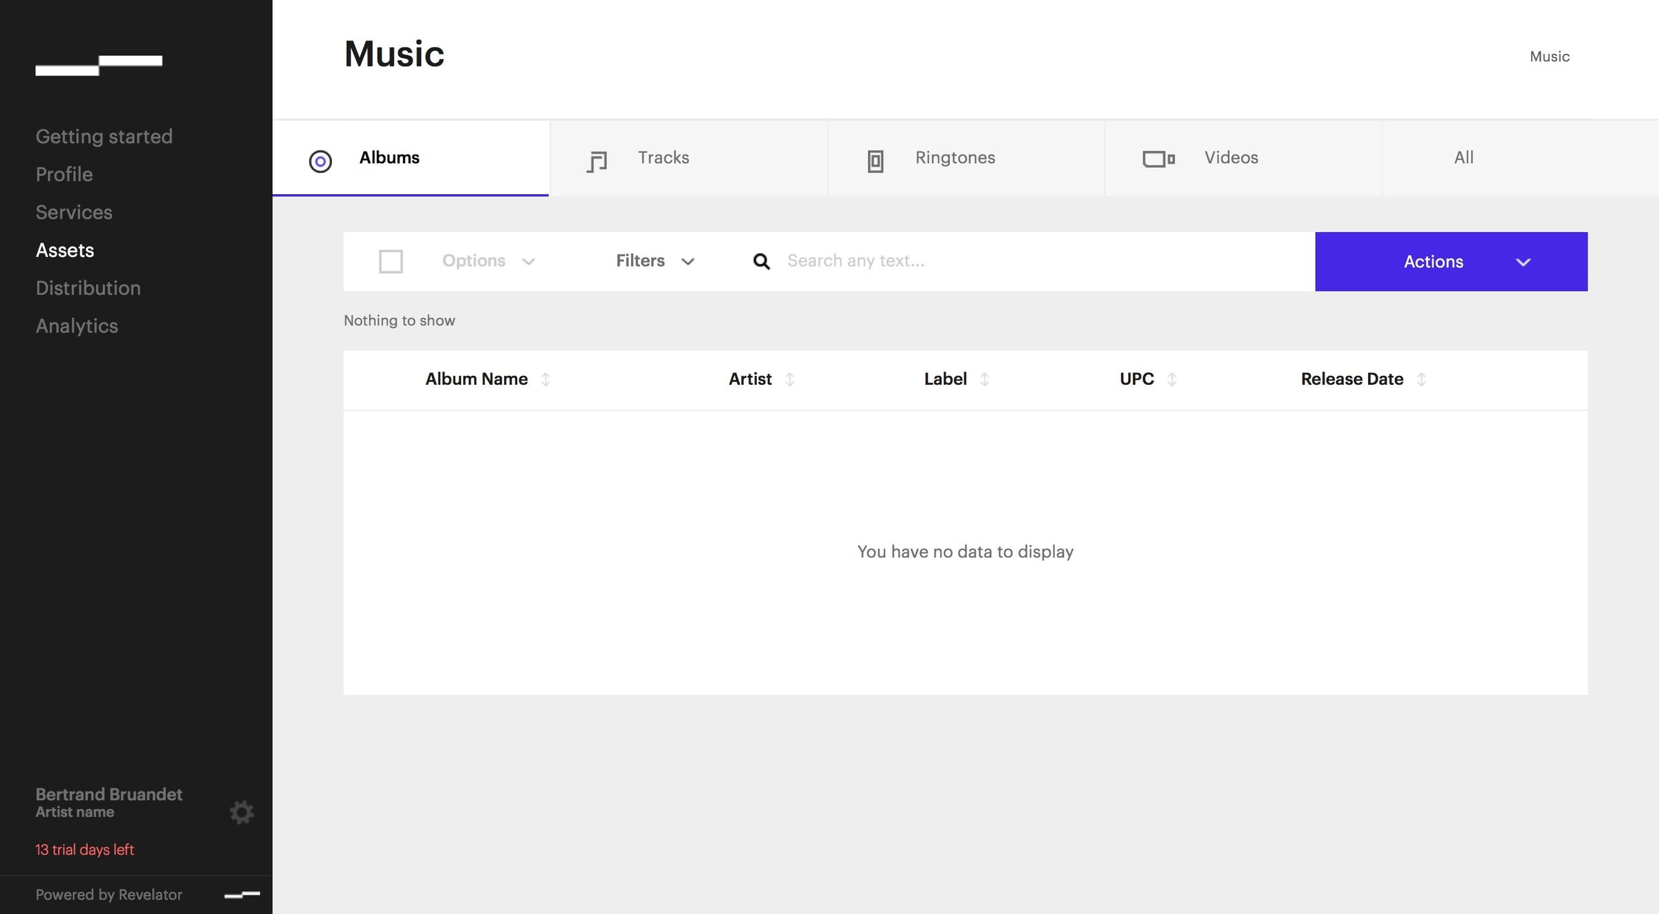Viewport: 1659px width, 914px height.
Task: Open Assets in sidebar
Action: pos(64,250)
